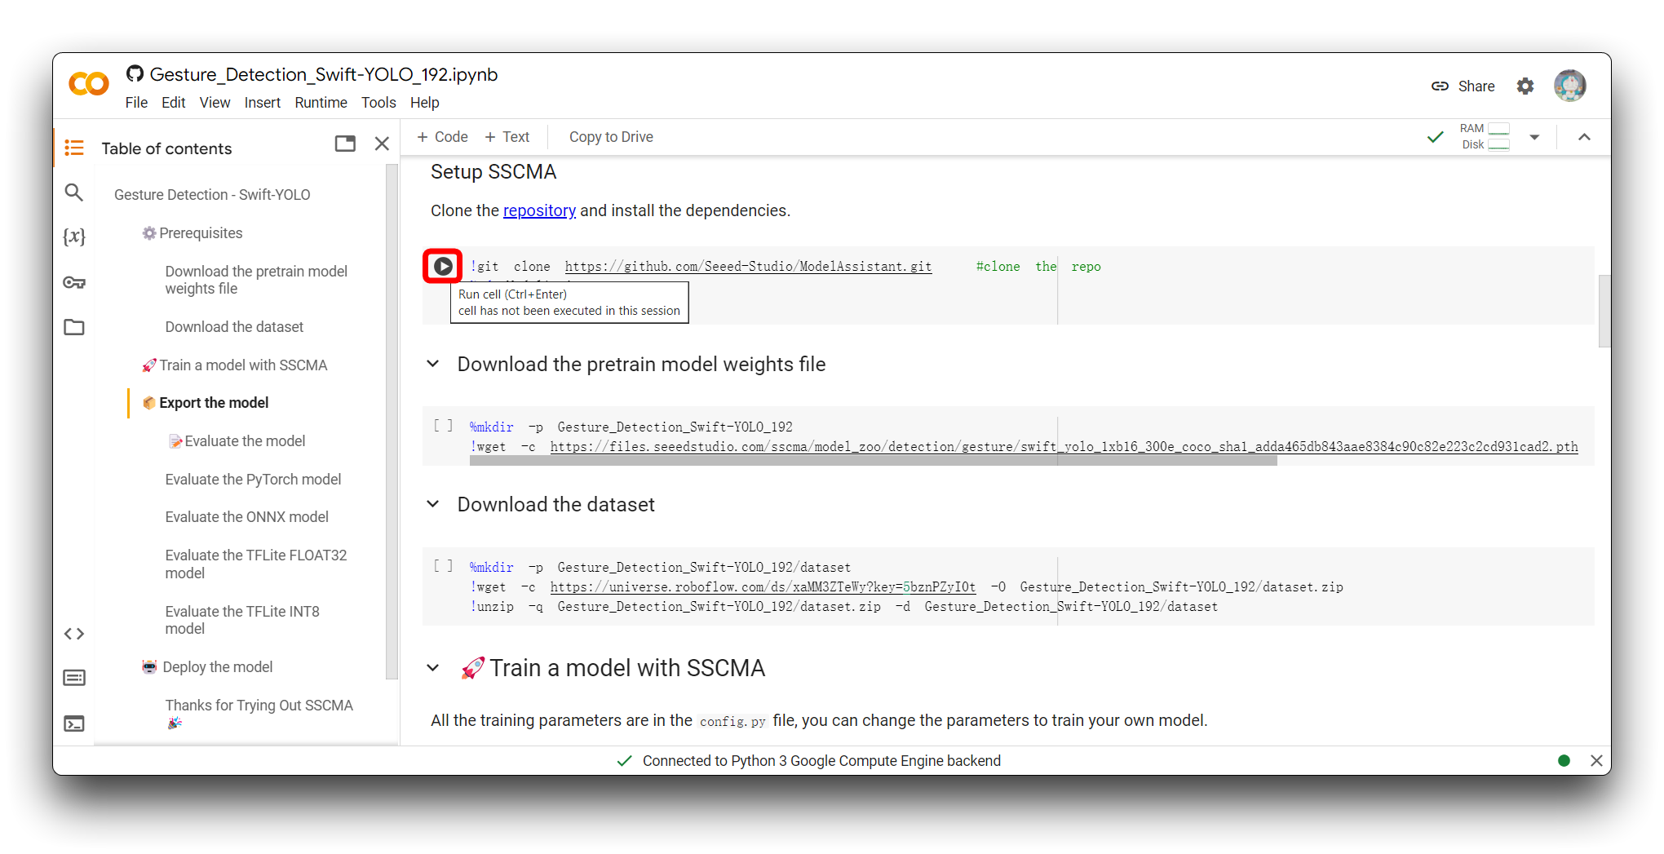The image size is (1664, 854).
Task: Click the horizontal scrollbar in weights cell
Action: point(873,461)
